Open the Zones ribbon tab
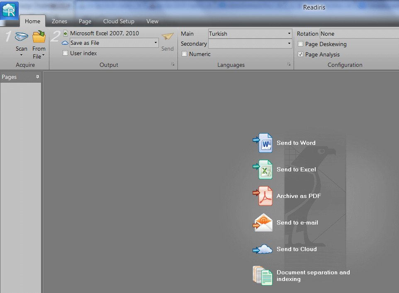Image resolution: width=399 pixels, height=293 pixels. pos(59,21)
